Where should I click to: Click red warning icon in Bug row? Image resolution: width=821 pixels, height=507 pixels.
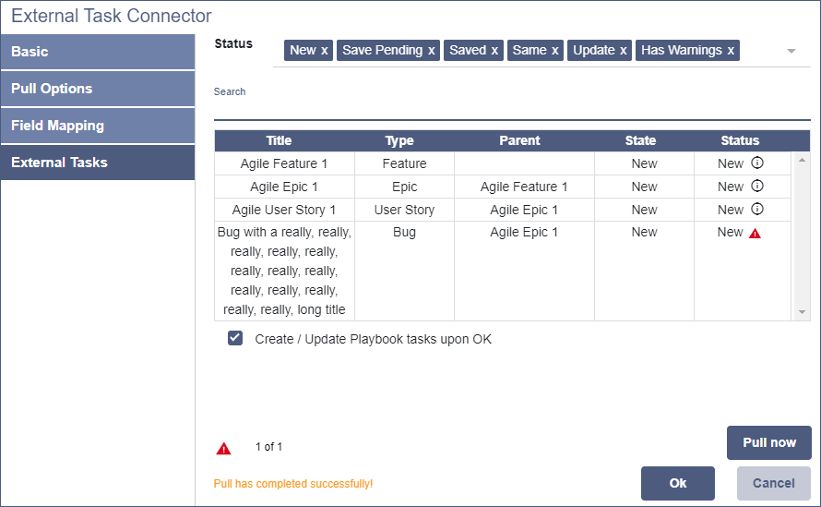pyautogui.click(x=755, y=234)
